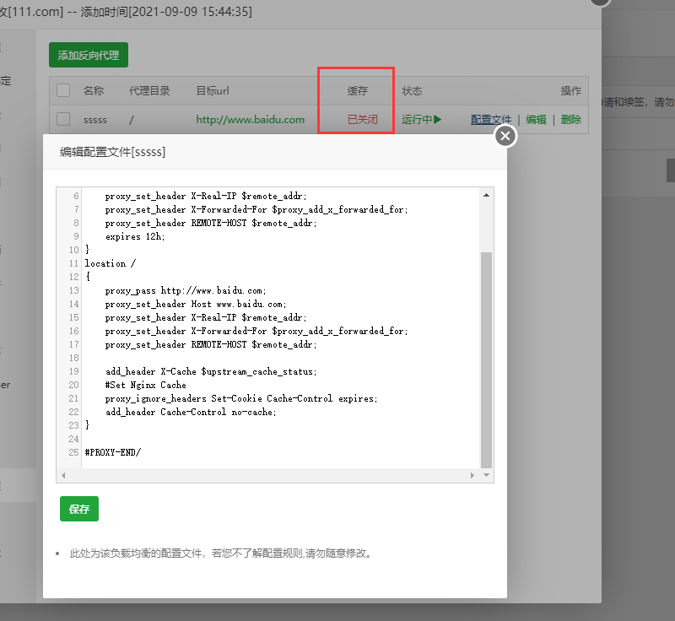Click the 缓存 column header

pyautogui.click(x=357, y=90)
